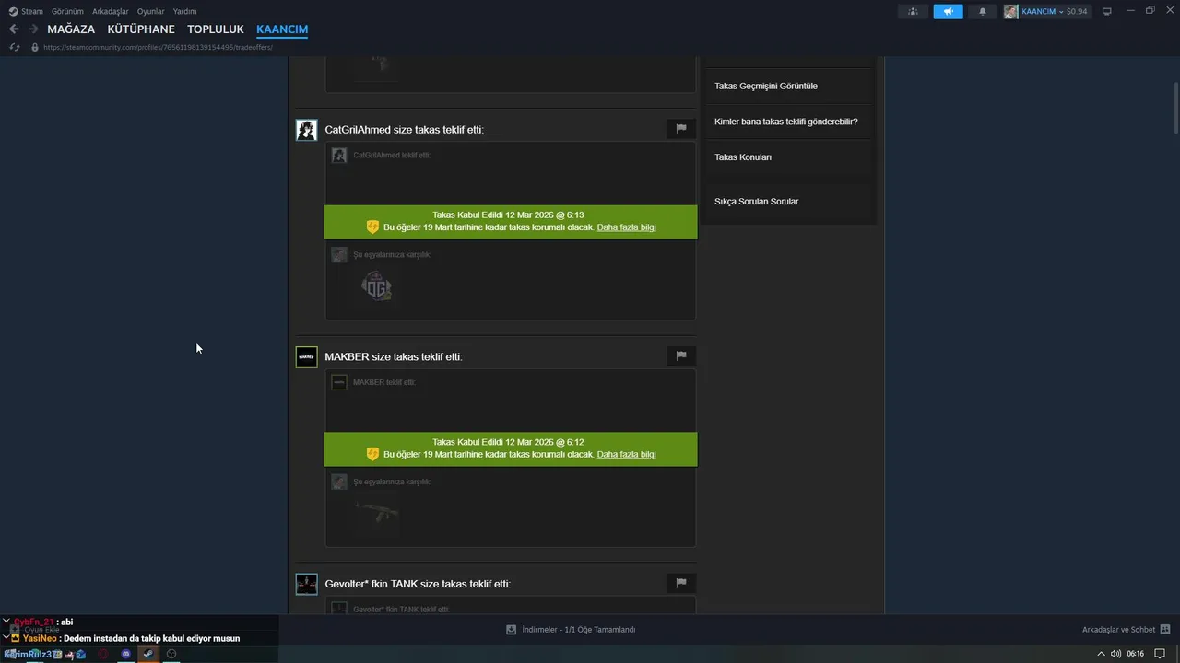Viewport: 1180px width, 663px height.
Task: Open Gevolter* fkin TANK profile link
Action: tap(371, 584)
